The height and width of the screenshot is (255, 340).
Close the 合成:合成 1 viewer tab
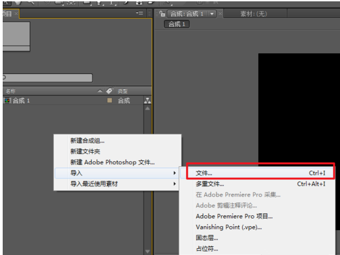point(220,14)
